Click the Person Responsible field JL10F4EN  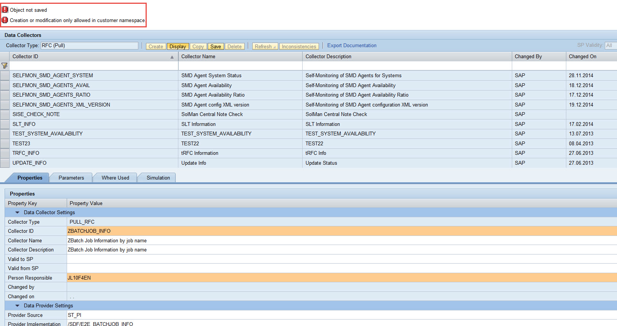342,278
